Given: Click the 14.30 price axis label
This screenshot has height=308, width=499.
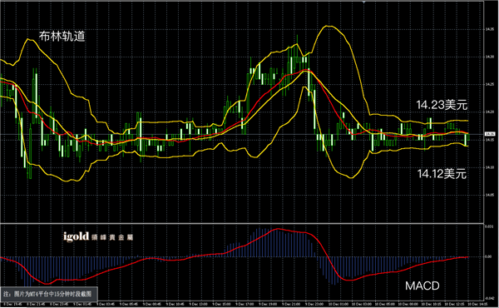Looking at the screenshot, I should 489,57.
